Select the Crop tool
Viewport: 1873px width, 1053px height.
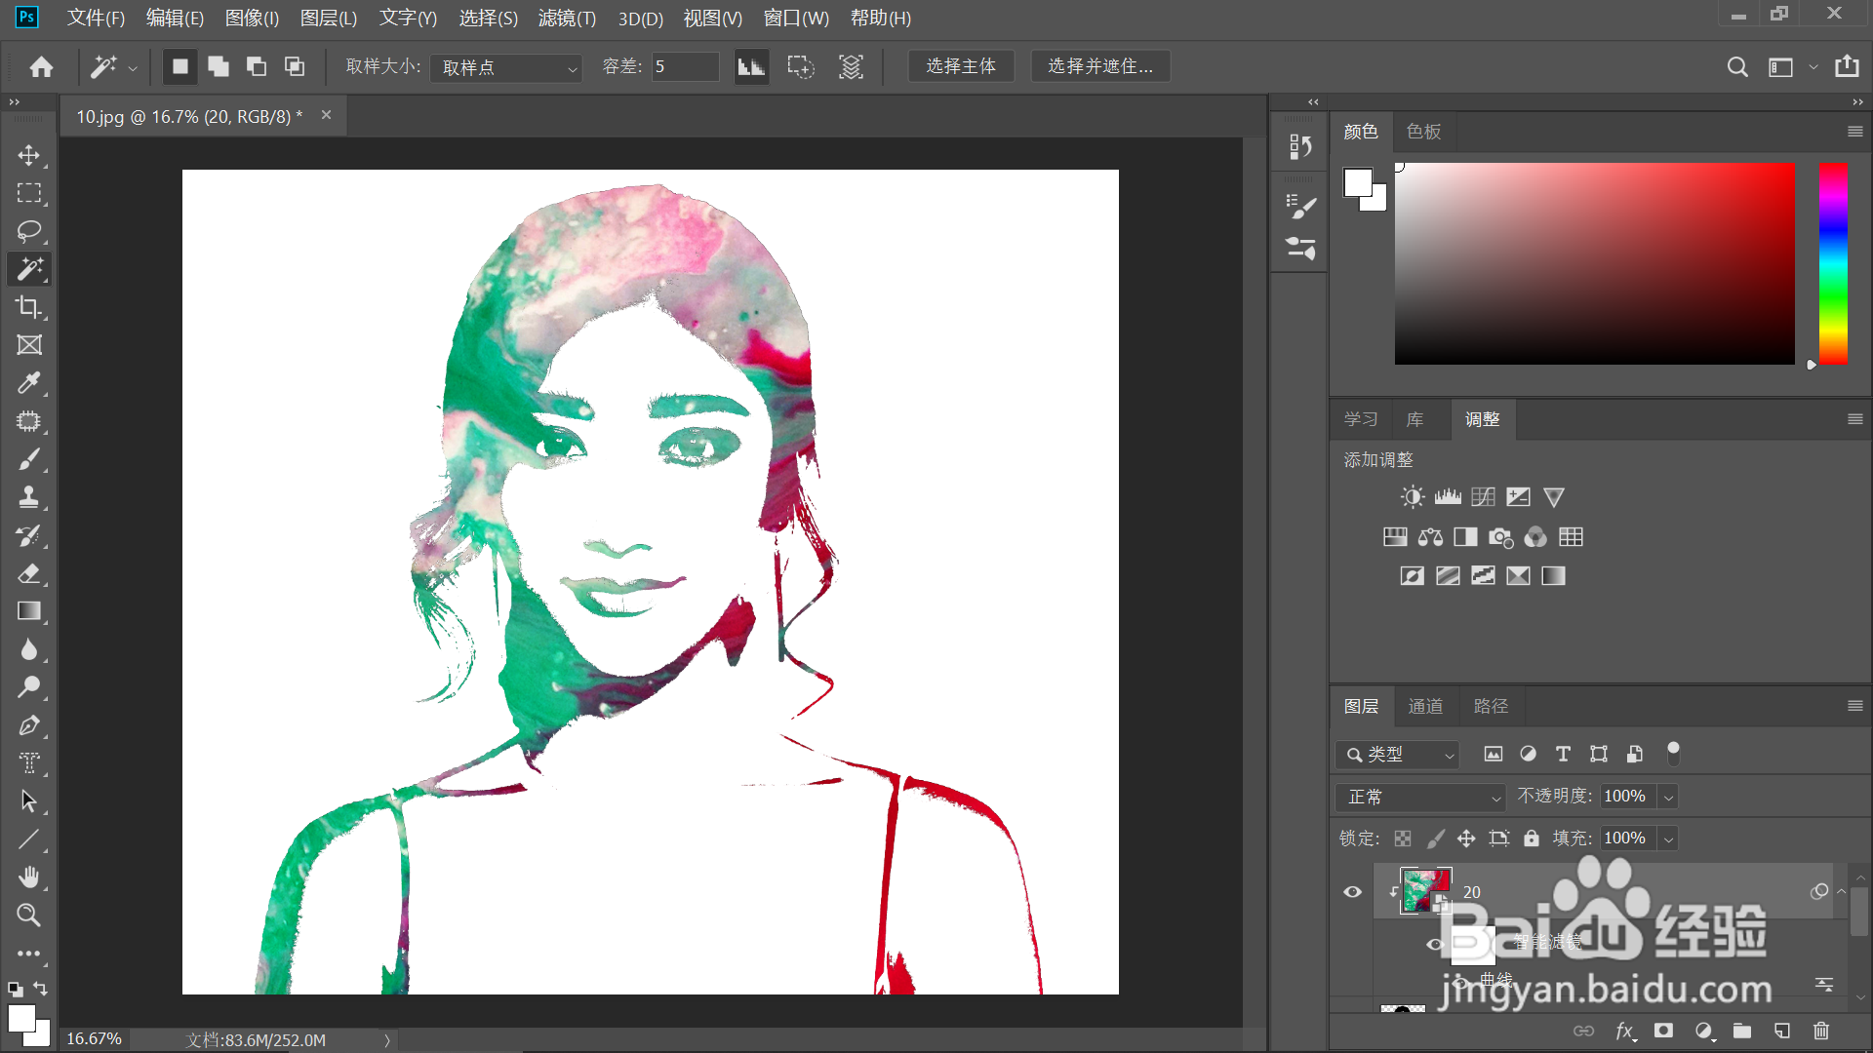29,307
